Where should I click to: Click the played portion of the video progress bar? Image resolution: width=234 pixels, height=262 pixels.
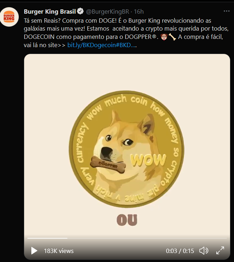(47, 238)
